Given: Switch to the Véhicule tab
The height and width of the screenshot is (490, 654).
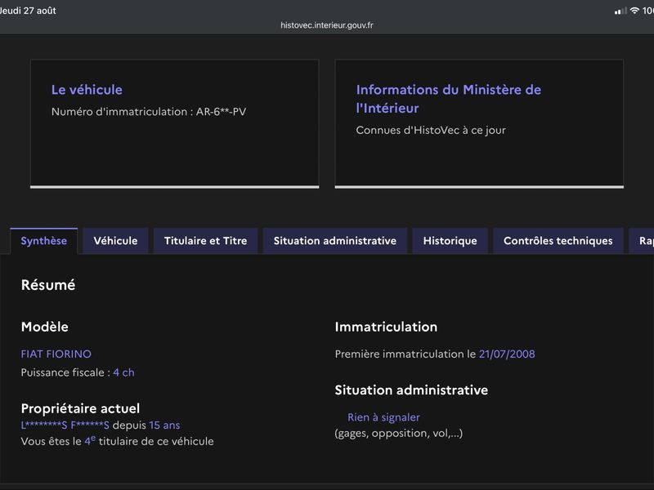Looking at the screenshot, I should point(115,241).
